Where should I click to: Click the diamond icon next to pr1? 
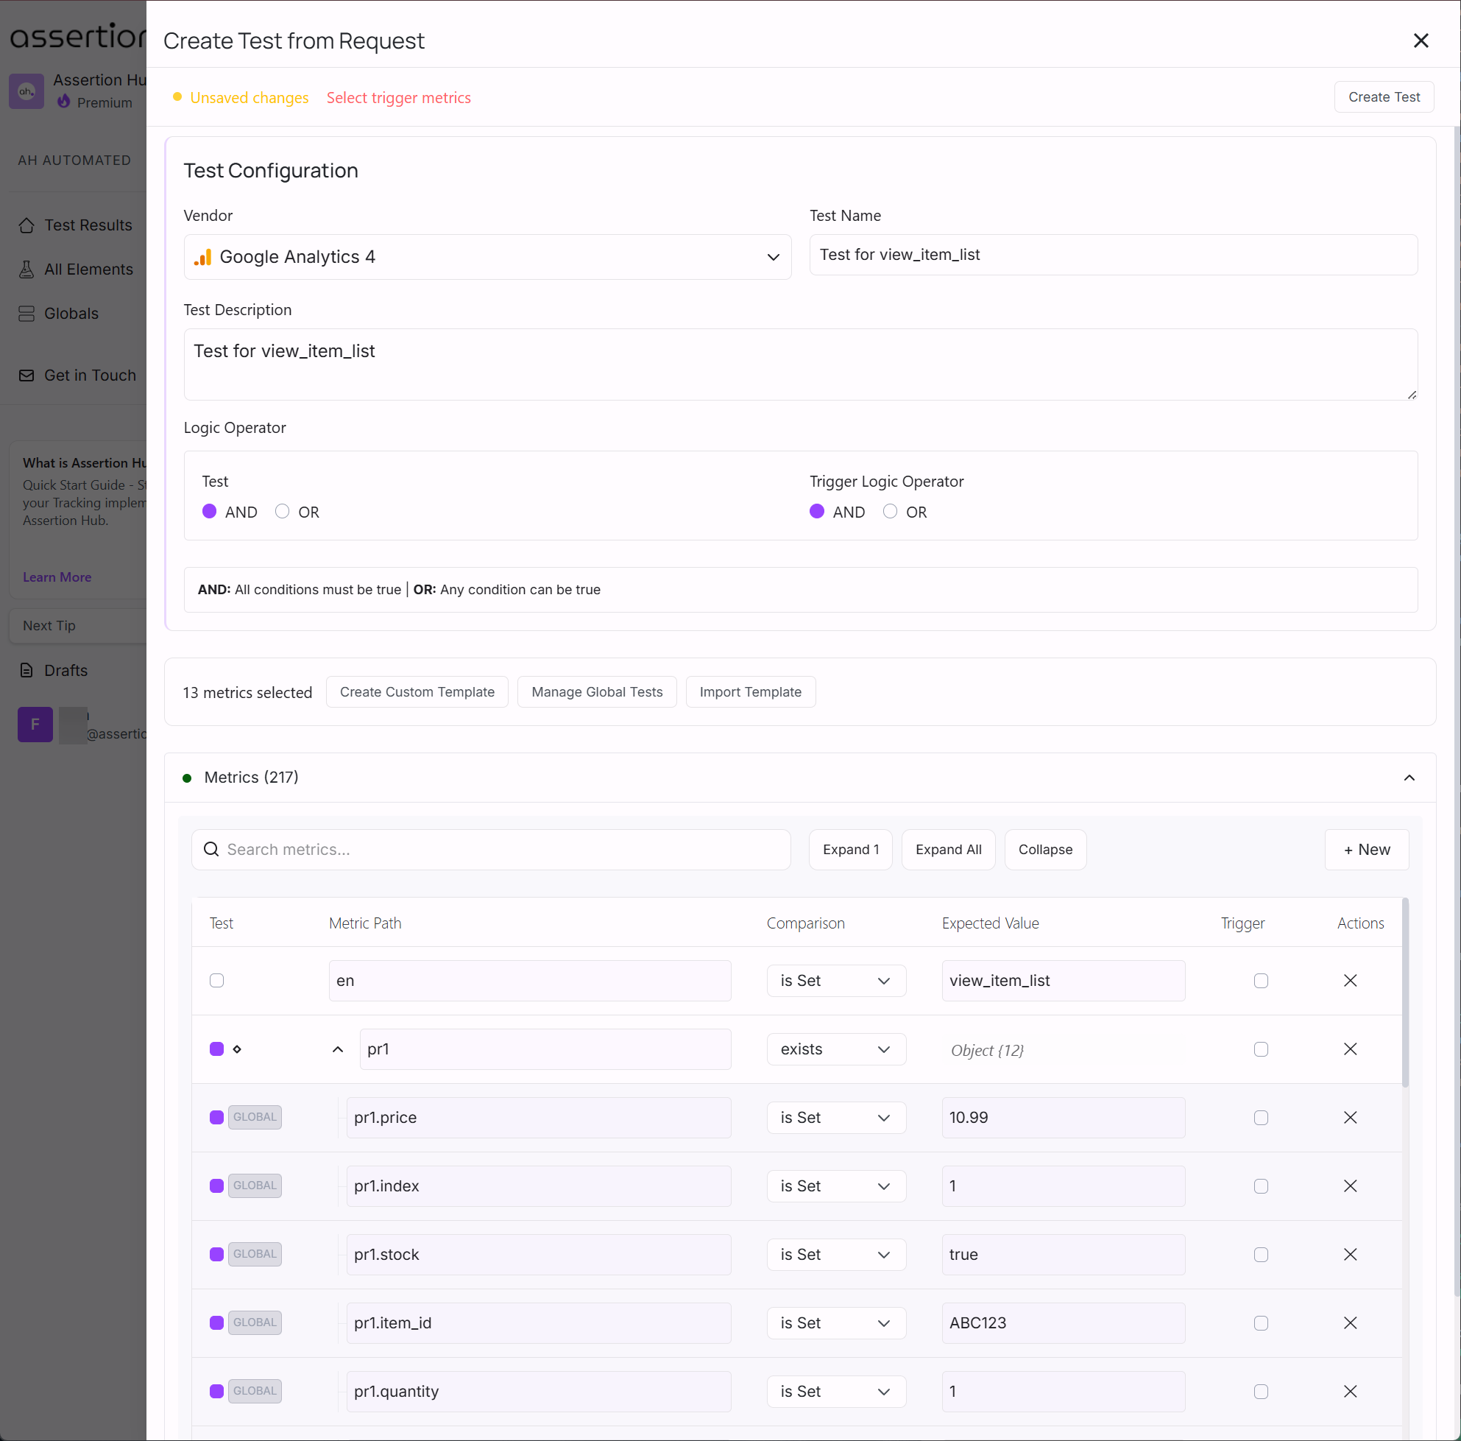(238, 1049)
